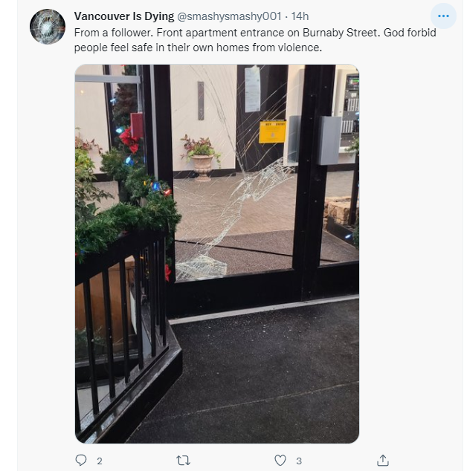Viewport: 464px width, 471px height.
Task: Click the @smashysmashy001 handle
Action: 229,16
